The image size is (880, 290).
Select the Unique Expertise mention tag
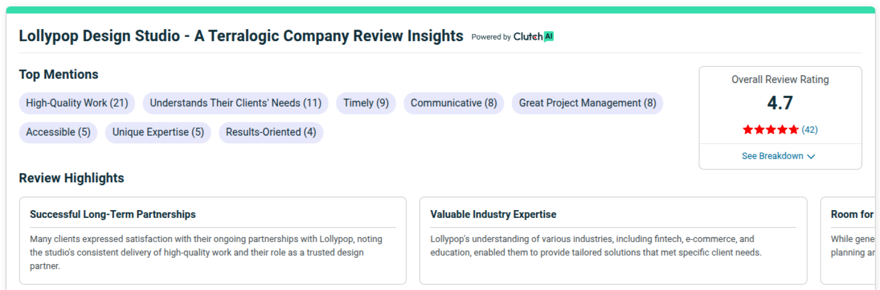point(158,133)
